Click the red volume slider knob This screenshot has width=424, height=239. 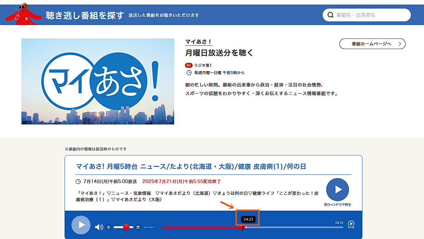coord(126,227)
